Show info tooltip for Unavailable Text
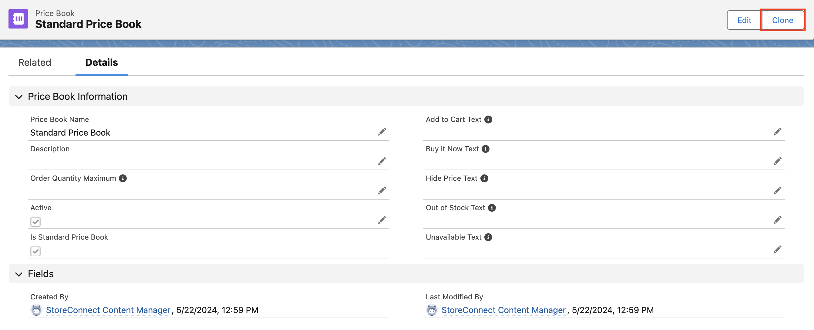This screenshot has width=814, height=330. tap(488, 237)
